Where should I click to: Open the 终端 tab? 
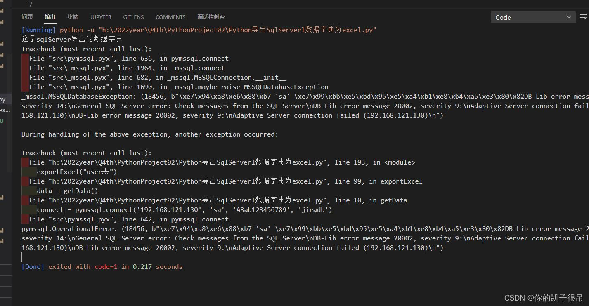[73, 17]
